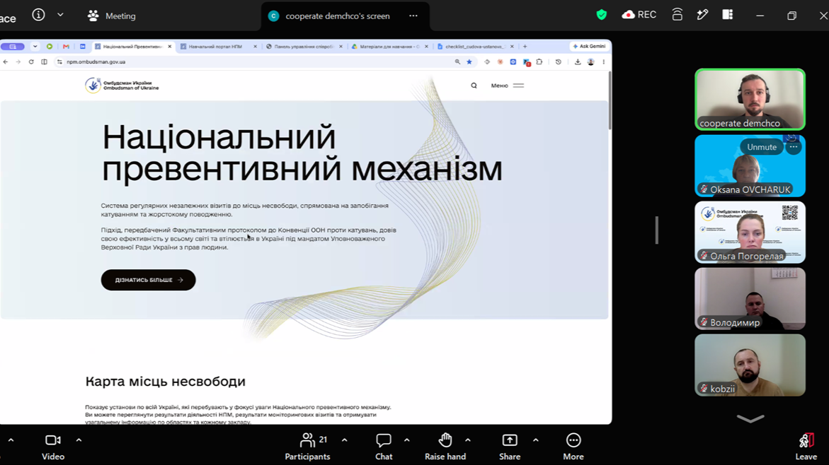
Task: Select Володимир video thumbnail
Action: coord(750,299)
